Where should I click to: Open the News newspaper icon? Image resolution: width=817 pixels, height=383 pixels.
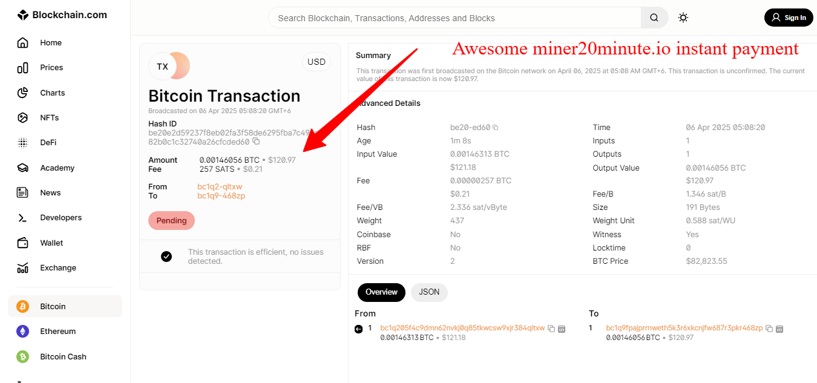(x=22, y=193)
